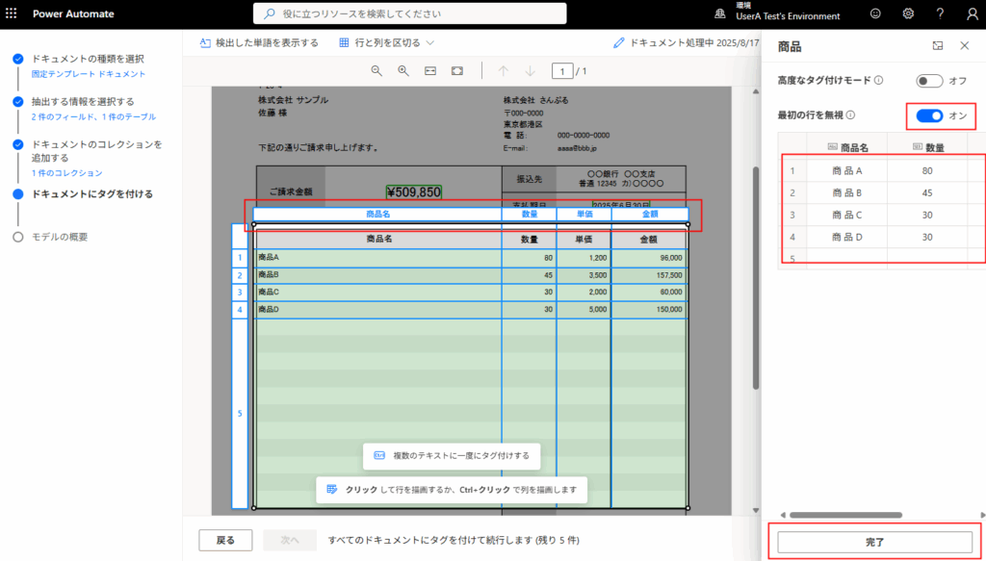Go to next page arrow
This screenshot has height=561, width=986.
coord(531,71)
